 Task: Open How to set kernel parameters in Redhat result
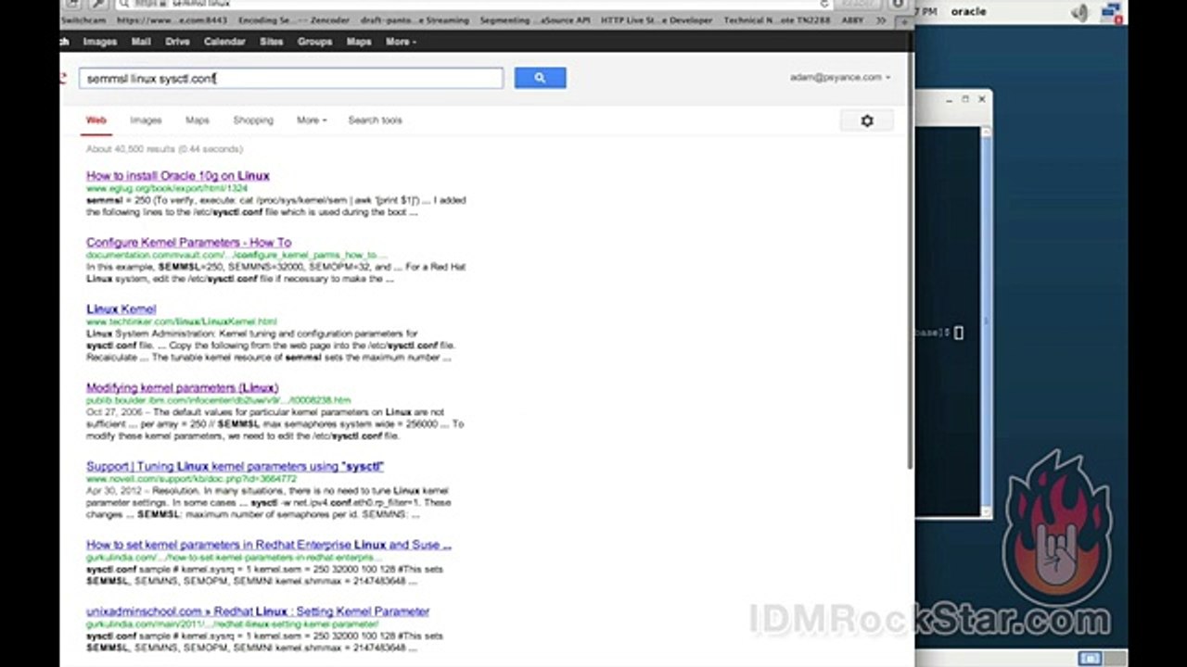[x=269, y=545]
